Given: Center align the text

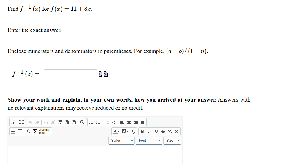Looking at the screenshot, I should (129, 122).
